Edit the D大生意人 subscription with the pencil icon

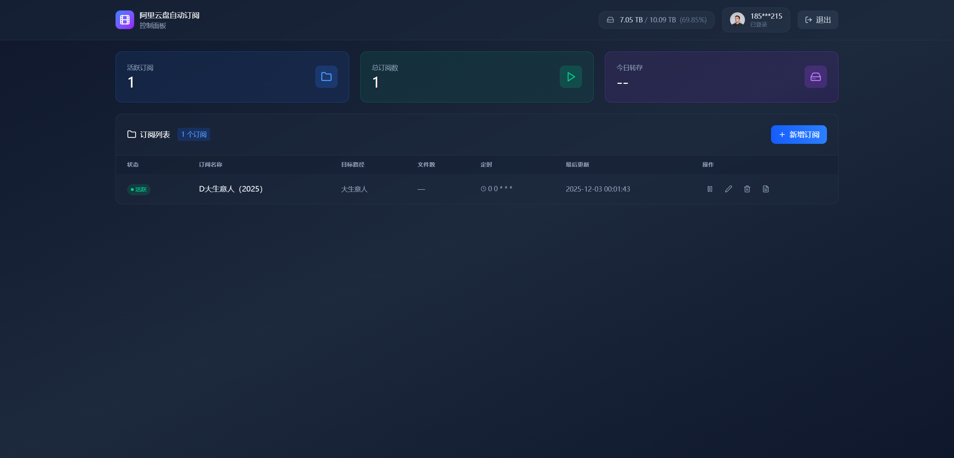click(x=728, y=189)
